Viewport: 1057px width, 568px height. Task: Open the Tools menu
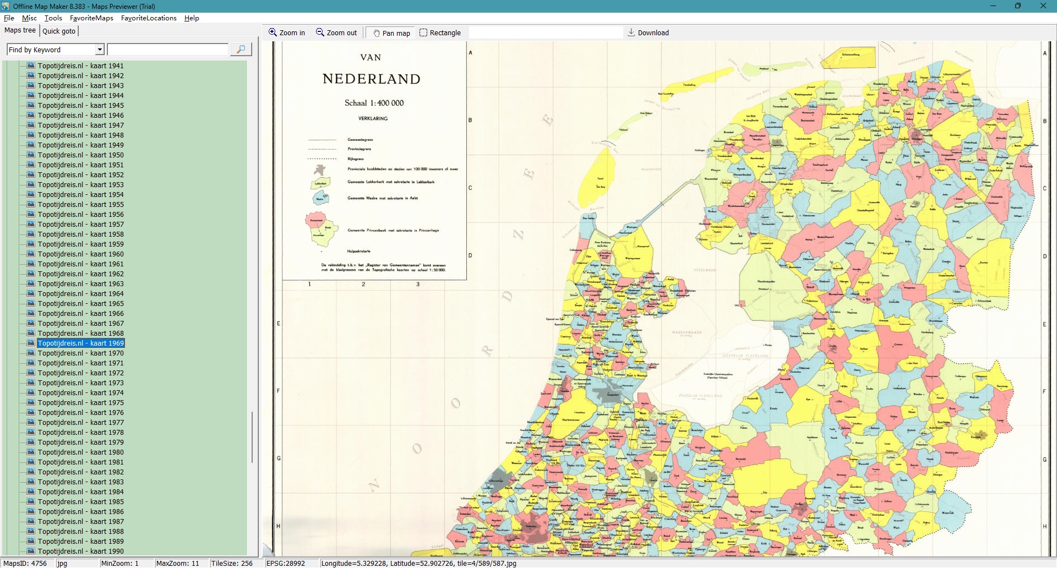coord(53,18)
